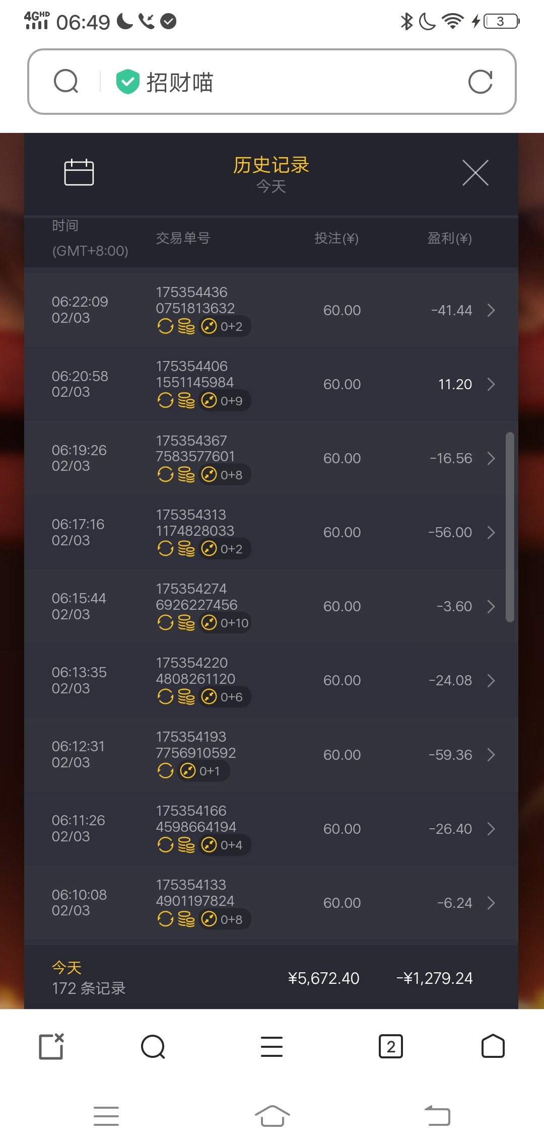Open the browser tabs counter showing 2
544x1148 pixels.
click(390, 1047)
